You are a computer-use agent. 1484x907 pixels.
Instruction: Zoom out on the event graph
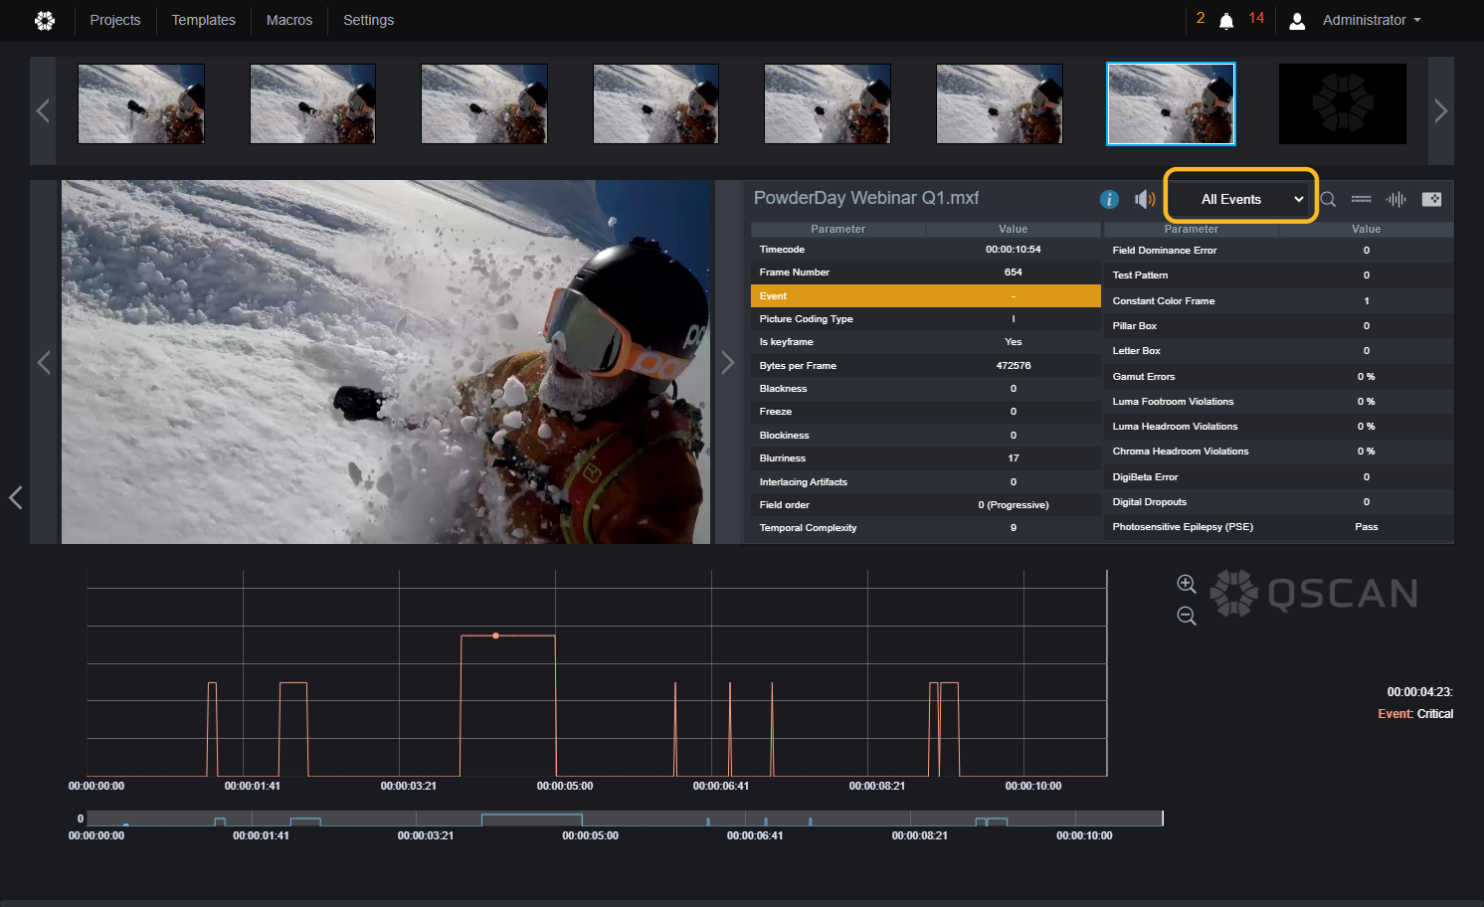pyautogui.click(x=1187, y=616)
